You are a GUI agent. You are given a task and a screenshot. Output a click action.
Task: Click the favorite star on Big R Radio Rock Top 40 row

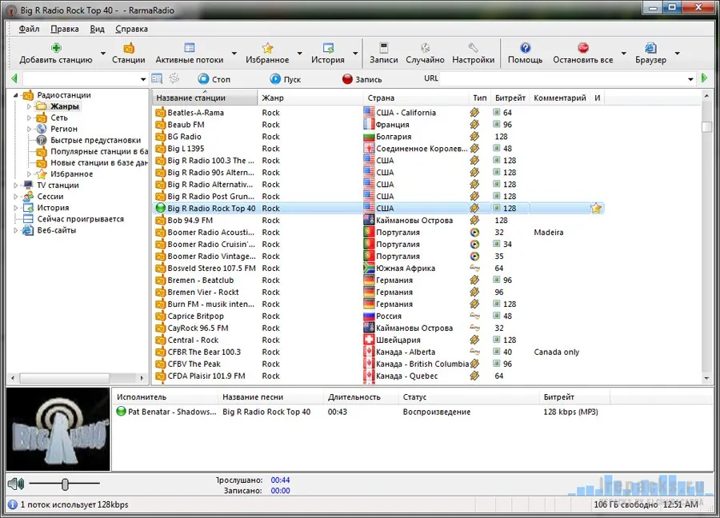[x=596, y=209]
